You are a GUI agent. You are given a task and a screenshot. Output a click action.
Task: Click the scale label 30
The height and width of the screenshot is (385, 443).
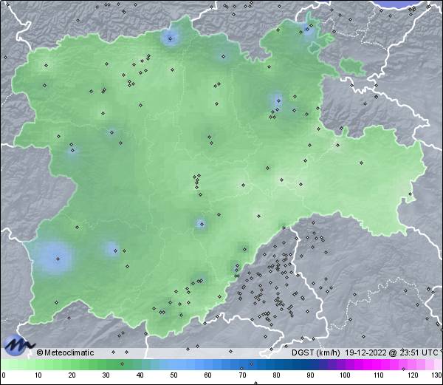coord(106,375)
